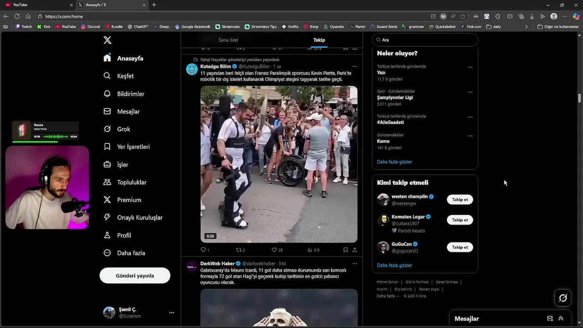Play the Kevin Piette torch video
The image size is (583, 328).
(x=279, y=164)
